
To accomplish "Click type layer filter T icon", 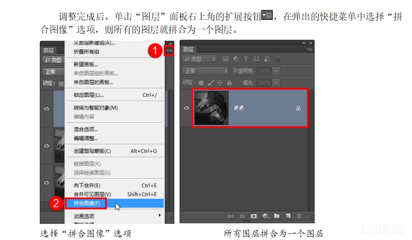I will point(246,59).
